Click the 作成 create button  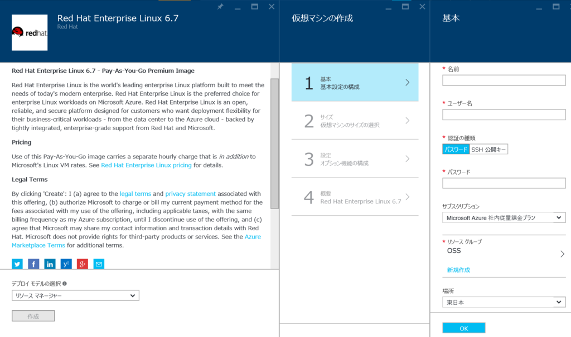click(33, 316)
